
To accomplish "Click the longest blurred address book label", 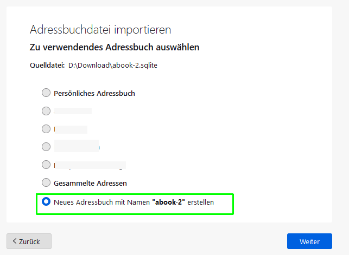I will pyautogui.click(x=90, y=165).
